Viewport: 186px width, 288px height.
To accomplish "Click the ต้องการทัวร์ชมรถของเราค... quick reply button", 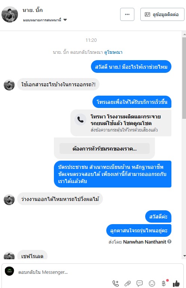I will tap(104, 148).
